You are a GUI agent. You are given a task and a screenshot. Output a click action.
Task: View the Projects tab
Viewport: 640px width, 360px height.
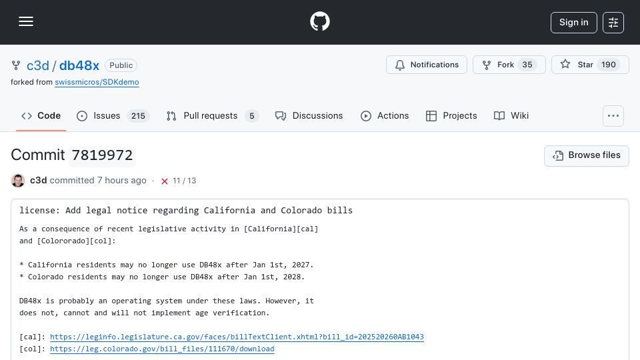(451, 116)
